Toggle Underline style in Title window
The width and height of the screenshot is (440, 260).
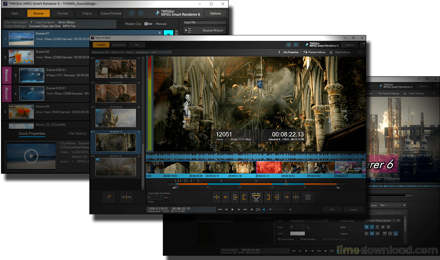pos(377,227)
